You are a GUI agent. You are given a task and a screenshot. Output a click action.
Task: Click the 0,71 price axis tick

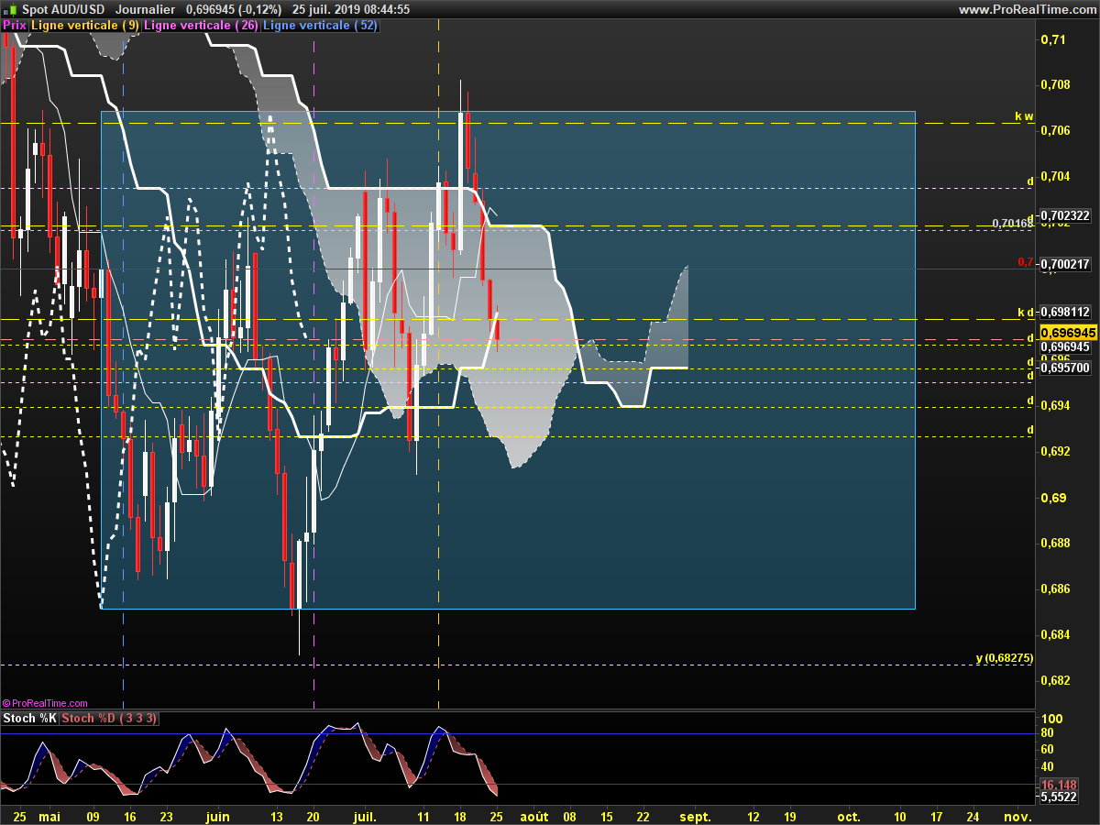(1053, 39)
